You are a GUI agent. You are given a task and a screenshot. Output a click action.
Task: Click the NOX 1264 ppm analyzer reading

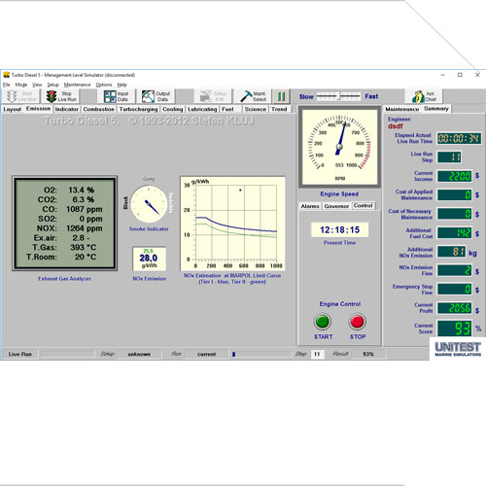(x=69, y=228)
